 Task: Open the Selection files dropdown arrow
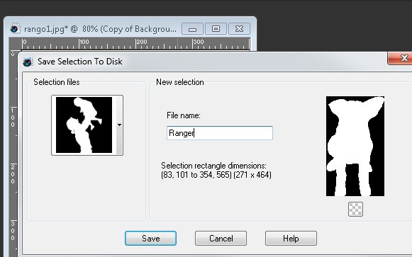pyautogui.click(x=119, y=125)
